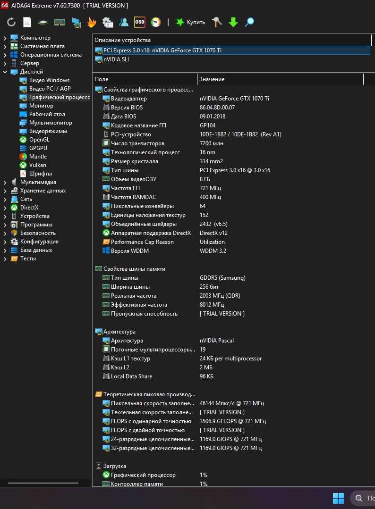Viewport: 375px width, 509px height.
Task: Select the Сеть tree item
Action: (21, 199)
